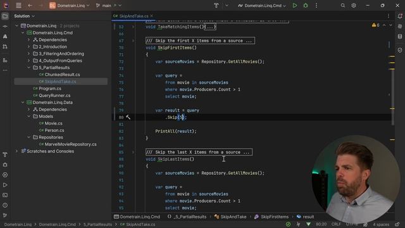The image size is (405, 228).
Task: Expand the 4_OutputFromQueries folder
Action: pos(28,61)
